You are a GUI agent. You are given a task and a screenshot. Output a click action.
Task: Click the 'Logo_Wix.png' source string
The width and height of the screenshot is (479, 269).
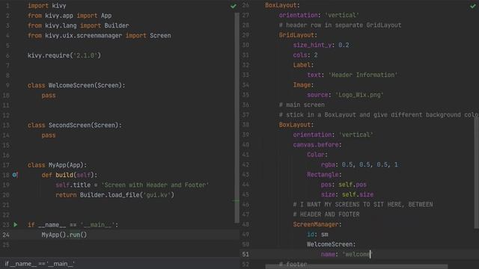click(359, 95)
